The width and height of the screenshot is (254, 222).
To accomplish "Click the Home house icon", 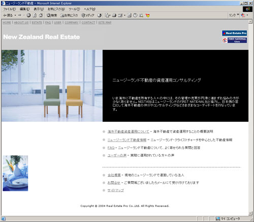I will 41,15.
